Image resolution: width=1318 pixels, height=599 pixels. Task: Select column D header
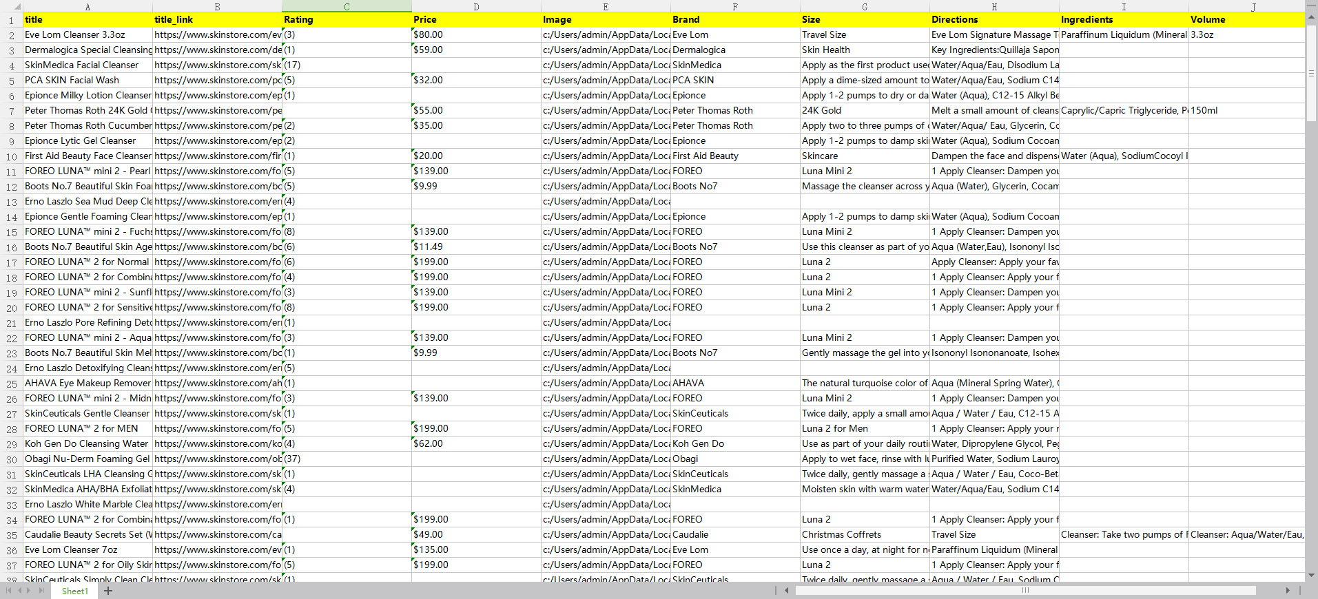pyautogui.click(x=476, y=6)
